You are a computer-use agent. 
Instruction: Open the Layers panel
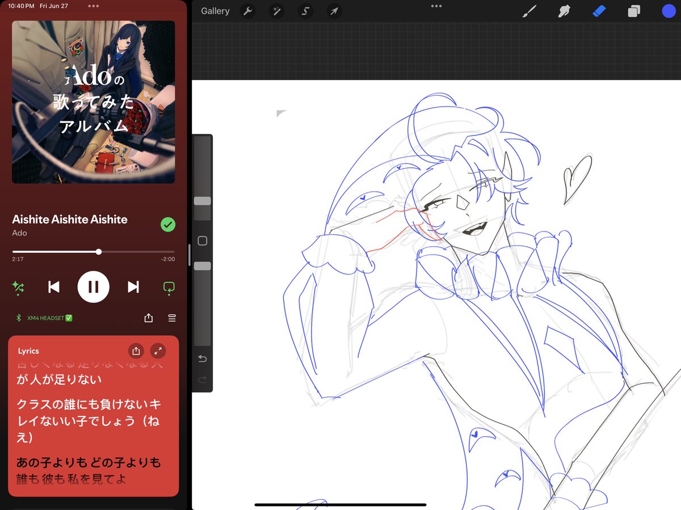[634, 11]
